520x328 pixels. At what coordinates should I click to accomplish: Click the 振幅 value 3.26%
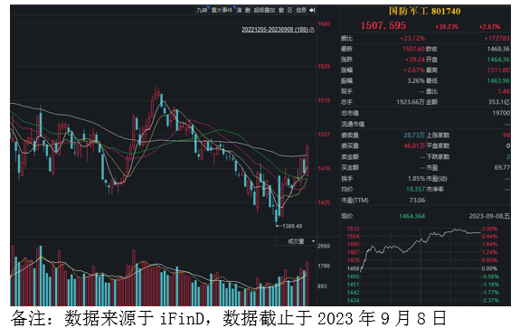pyautogui.click(x=416, y=80)
